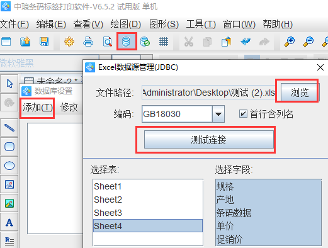Image resolution: width=328 pixels, height=248 pixels.
Task: Open the GB18030 encoding dropdown
Action: coord(218,114)
